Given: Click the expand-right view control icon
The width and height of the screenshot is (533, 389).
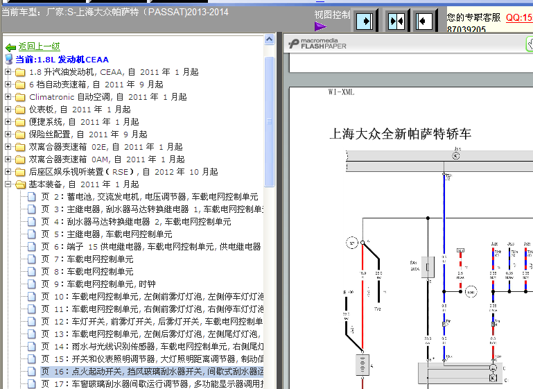Looking at the screenshot, I should (365, 21).
